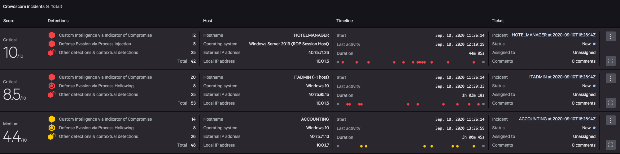Expand the ACCOUNTING incident to full view
The image size is (620, 154).
tap(610, 145)
